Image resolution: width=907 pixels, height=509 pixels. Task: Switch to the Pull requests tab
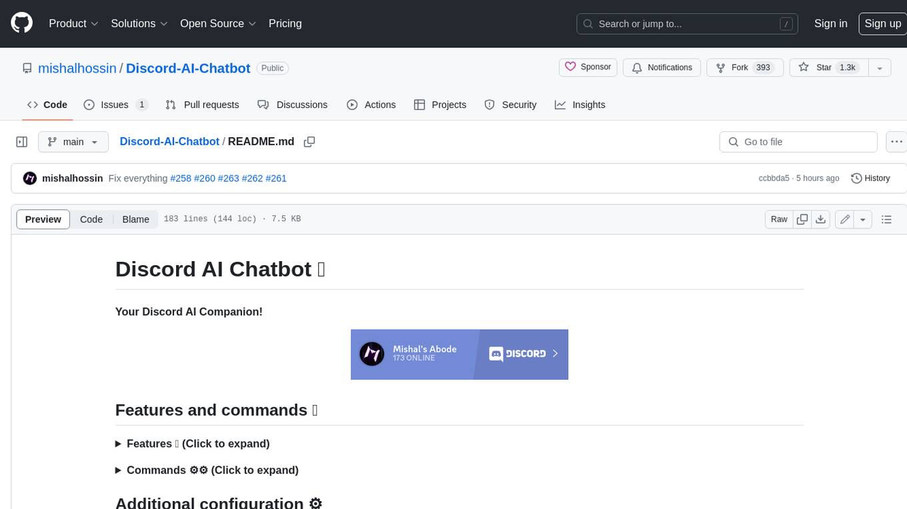coord(202,105)
